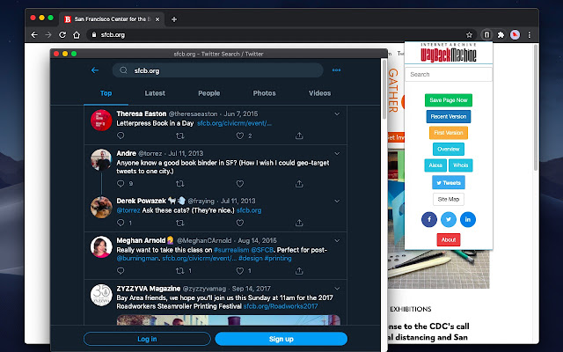The height and width of the screenshot is (352, 563).
Task: Select the San Francisco Center browser tab
Action: 113,19
